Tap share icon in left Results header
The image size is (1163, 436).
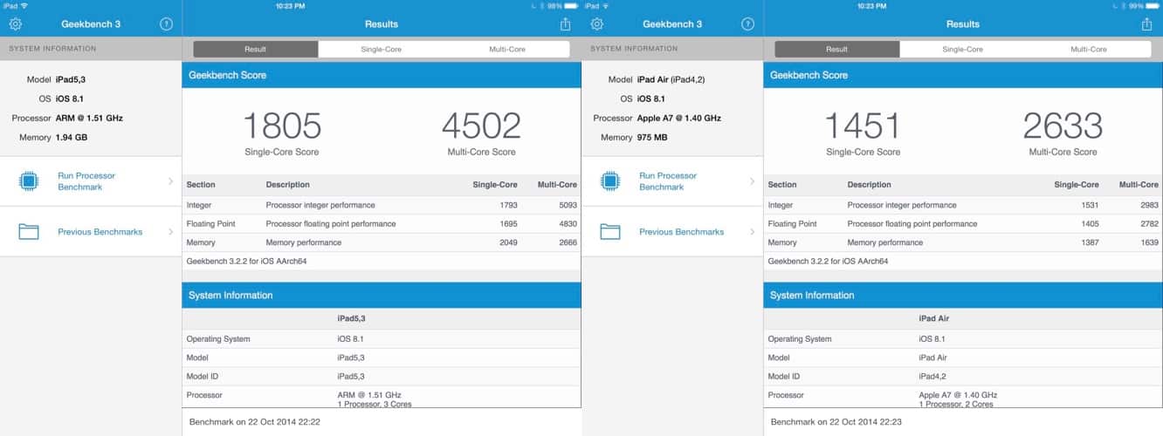565,24
